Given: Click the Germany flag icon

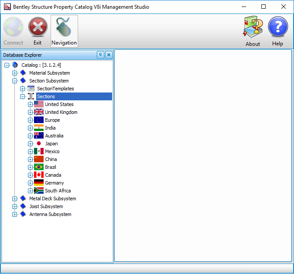Looking at the screenshot, I should [39, 183].
